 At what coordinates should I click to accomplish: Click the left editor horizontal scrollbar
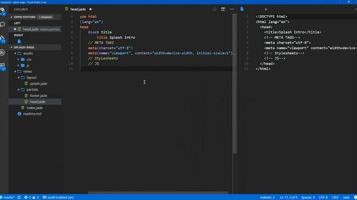coord(158,193)
